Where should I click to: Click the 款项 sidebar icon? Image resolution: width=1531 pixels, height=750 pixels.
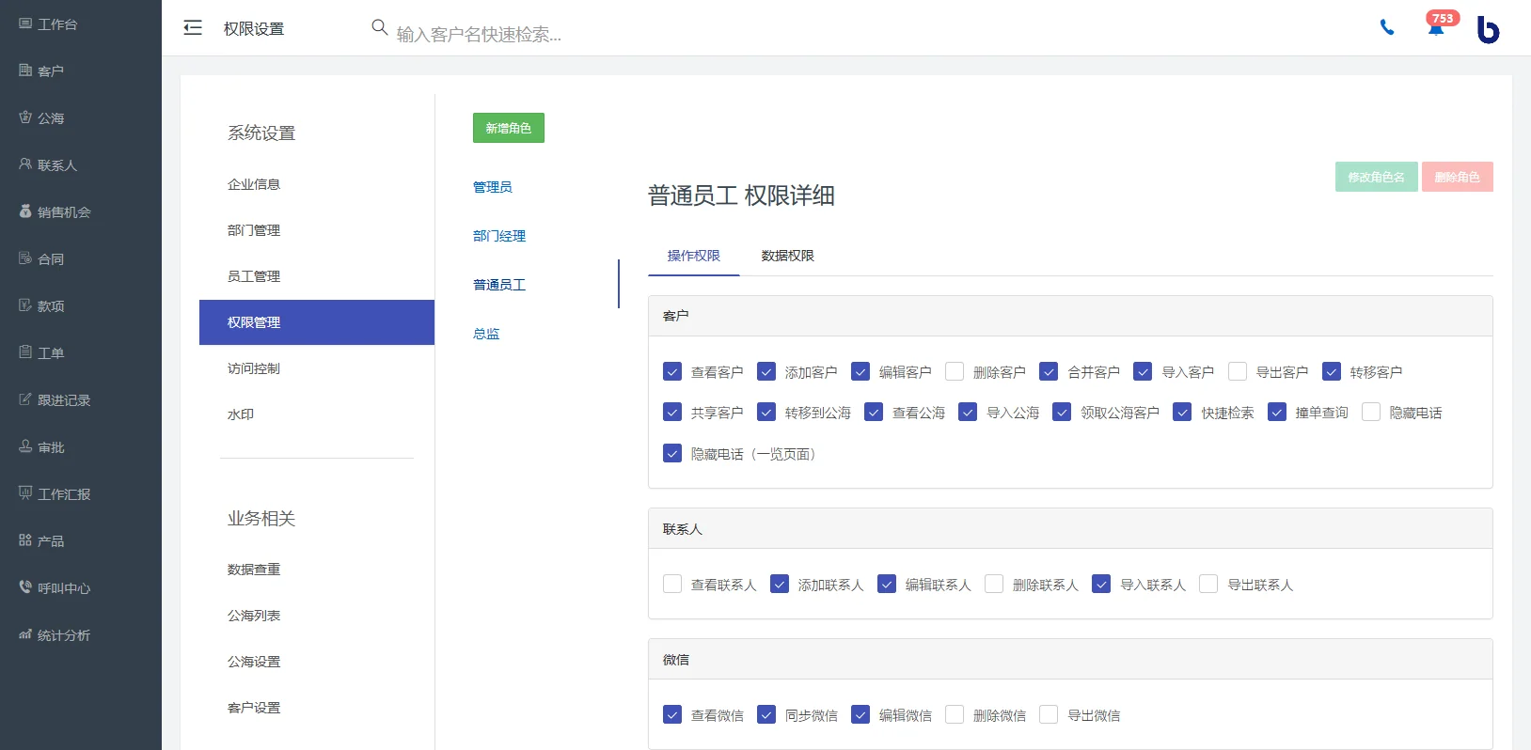pos(25,305)
